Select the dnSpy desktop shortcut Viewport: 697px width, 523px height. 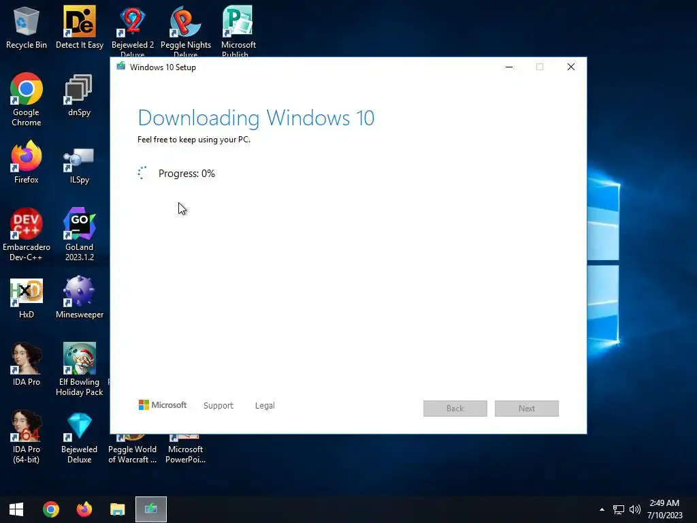click(79, 95)
